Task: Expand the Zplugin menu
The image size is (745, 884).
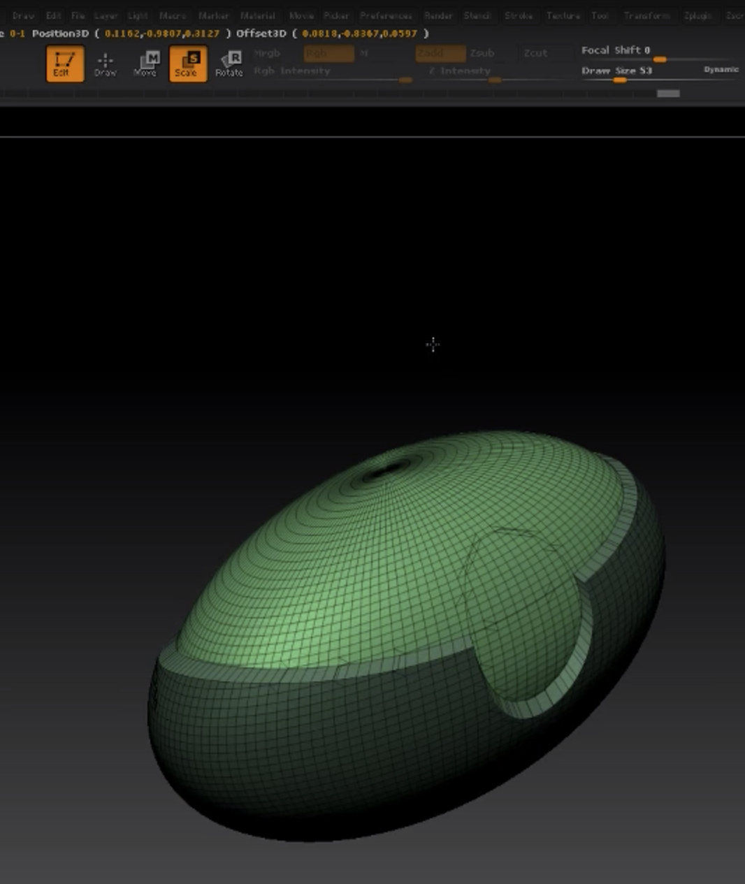Action: click(x=697, y=15)
